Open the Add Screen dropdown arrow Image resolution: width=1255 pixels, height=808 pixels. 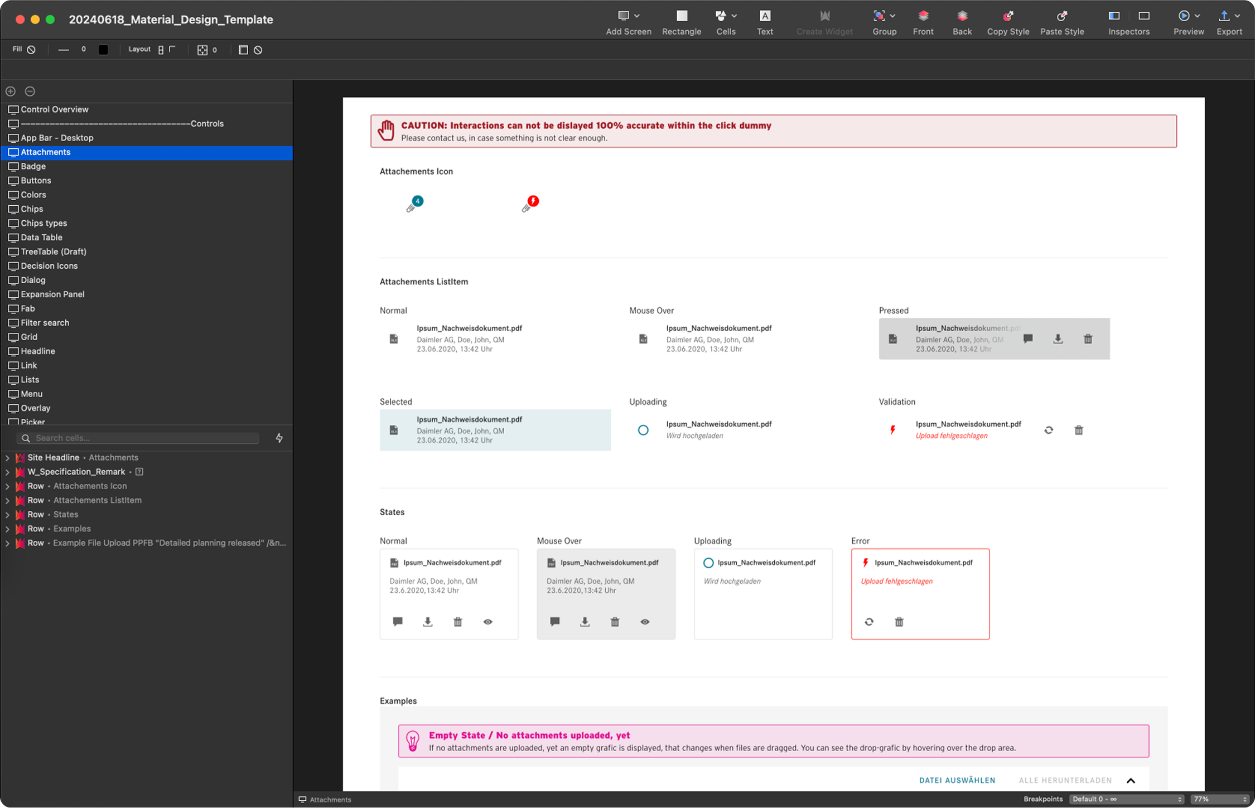(x=637, y=16)
